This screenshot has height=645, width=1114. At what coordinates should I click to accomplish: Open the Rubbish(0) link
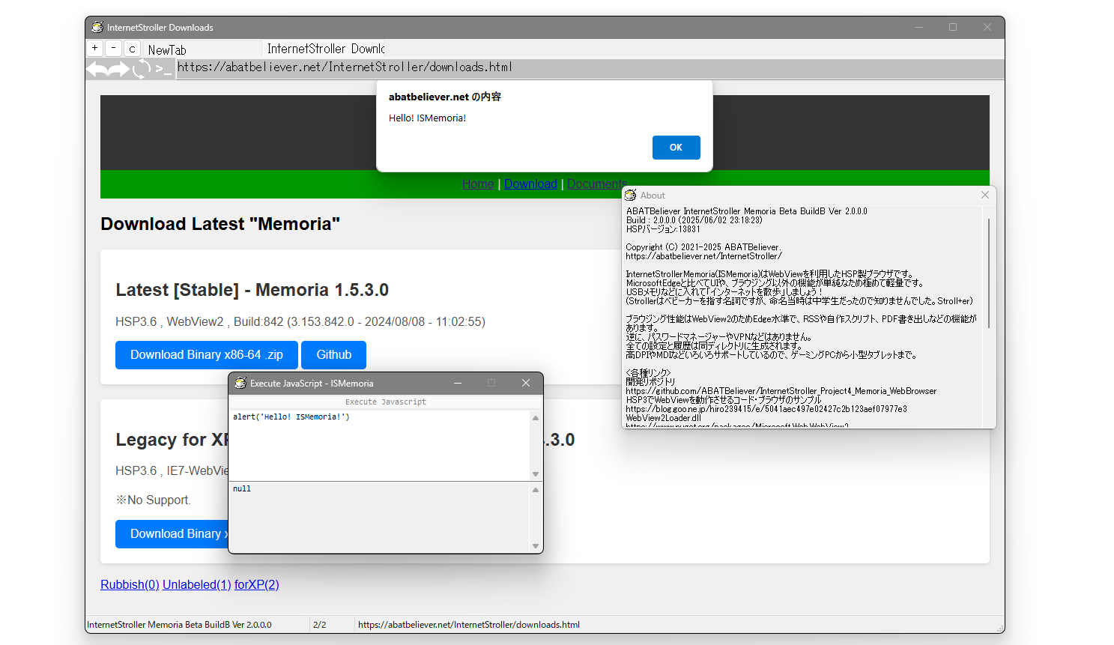[x=130, y=584]
